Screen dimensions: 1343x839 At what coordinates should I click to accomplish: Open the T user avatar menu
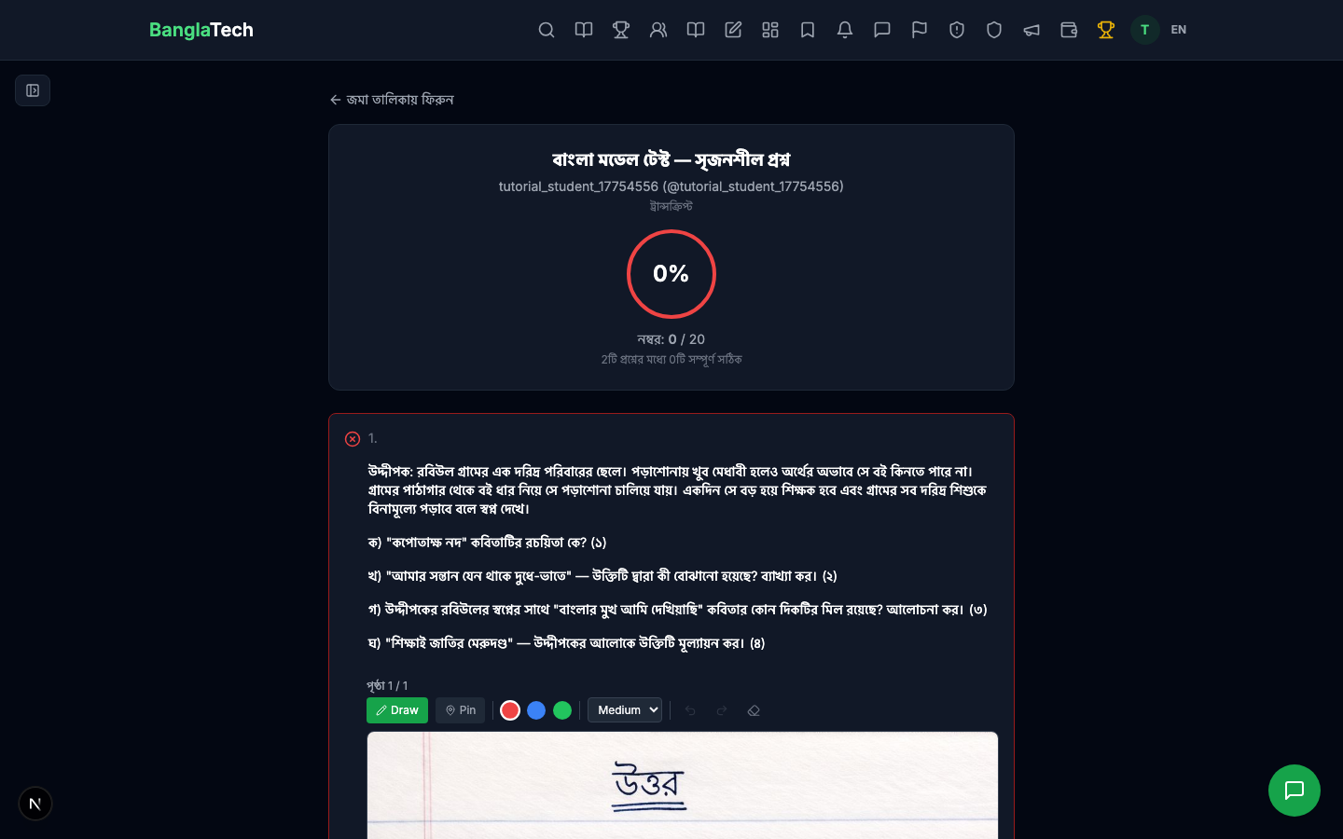click(1145, 30)
